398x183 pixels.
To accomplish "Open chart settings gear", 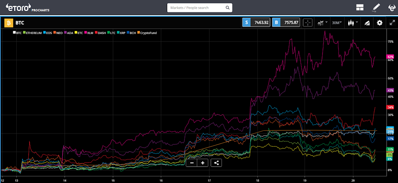I will (x=379, y=23).
